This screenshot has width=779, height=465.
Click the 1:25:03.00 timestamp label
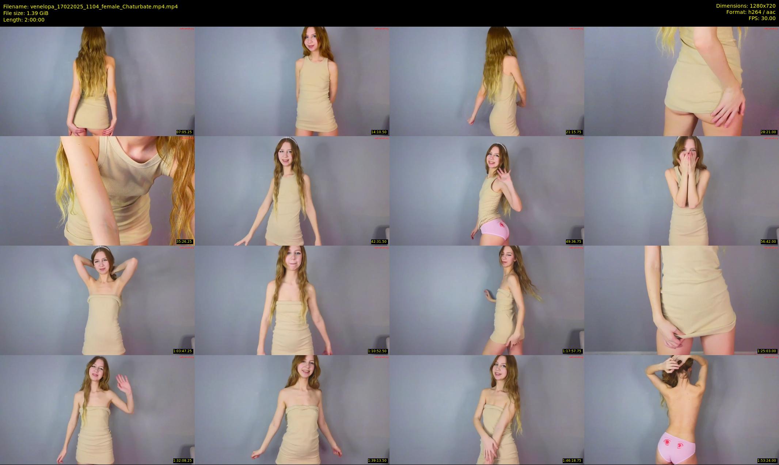[x=767, y=351]
